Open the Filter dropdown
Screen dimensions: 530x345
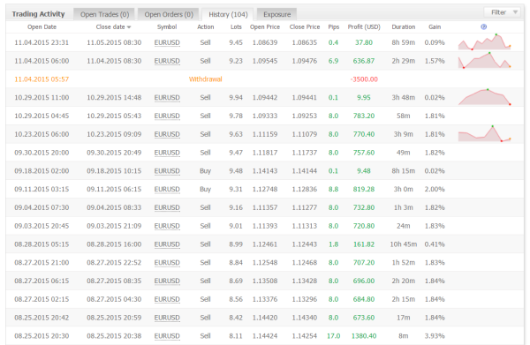pos(503,12)
